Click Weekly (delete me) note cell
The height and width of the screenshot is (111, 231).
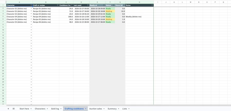point(139,17)
